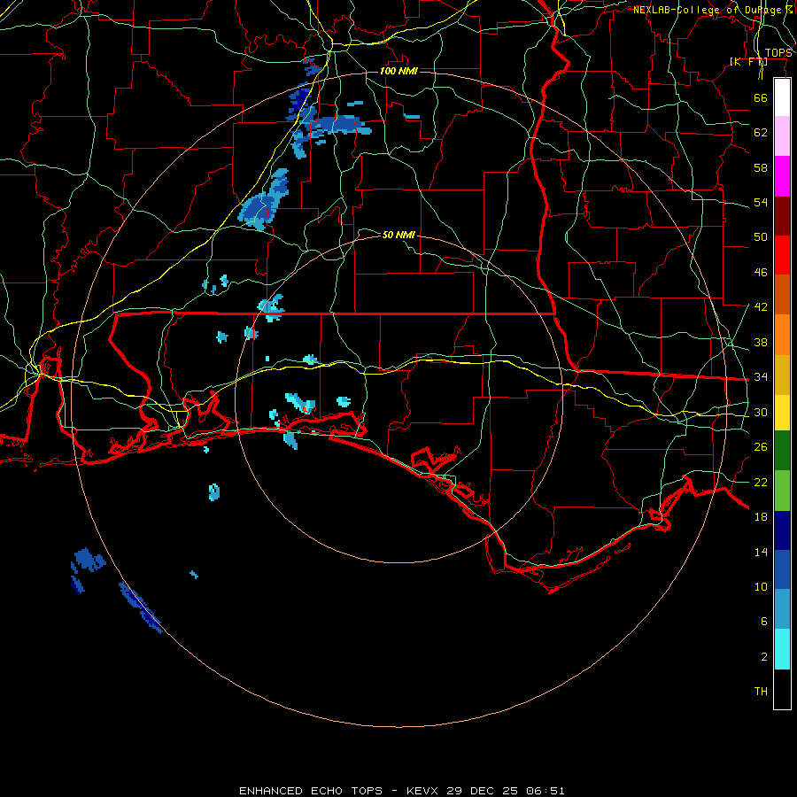
Task: Click the legend value "58"
Action: 761,167
